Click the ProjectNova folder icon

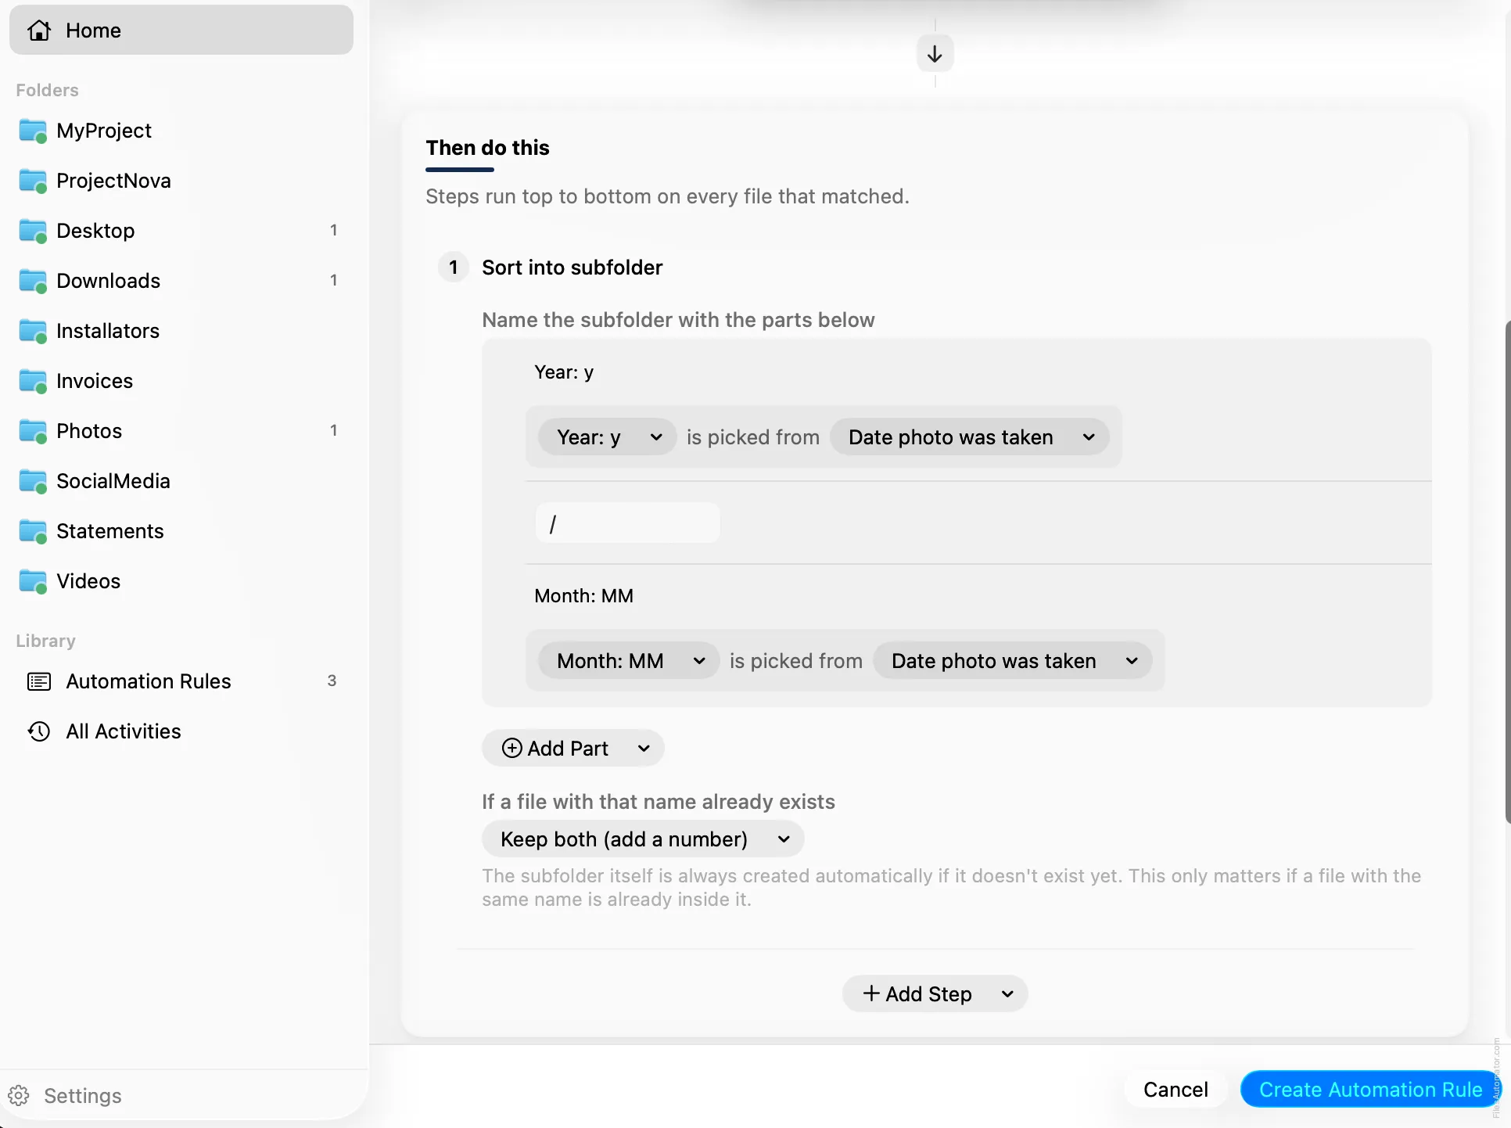click(33, 181)
